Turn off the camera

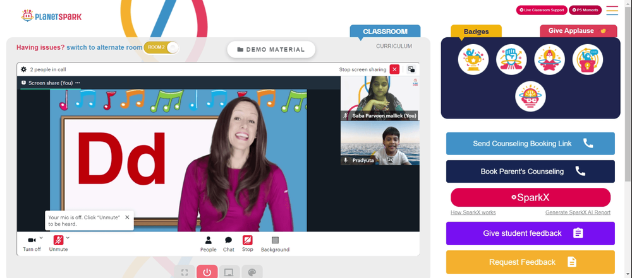pos(32,243)
